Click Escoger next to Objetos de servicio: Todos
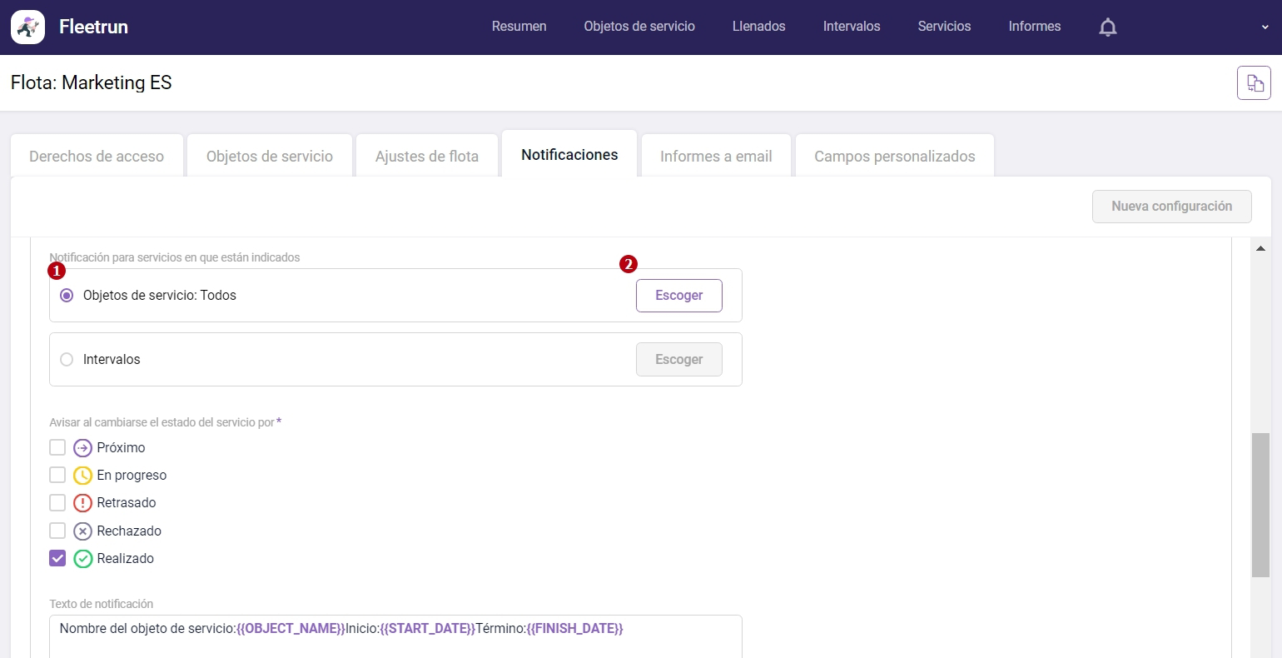 [678, 295]
